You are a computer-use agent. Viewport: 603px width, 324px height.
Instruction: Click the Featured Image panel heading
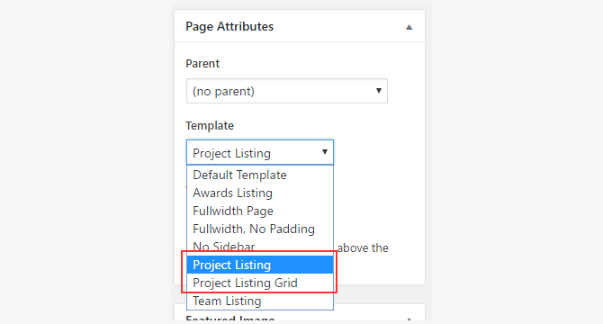(x=230, y=319)
